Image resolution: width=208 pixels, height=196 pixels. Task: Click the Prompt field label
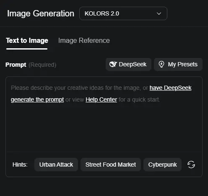point(16,65)
